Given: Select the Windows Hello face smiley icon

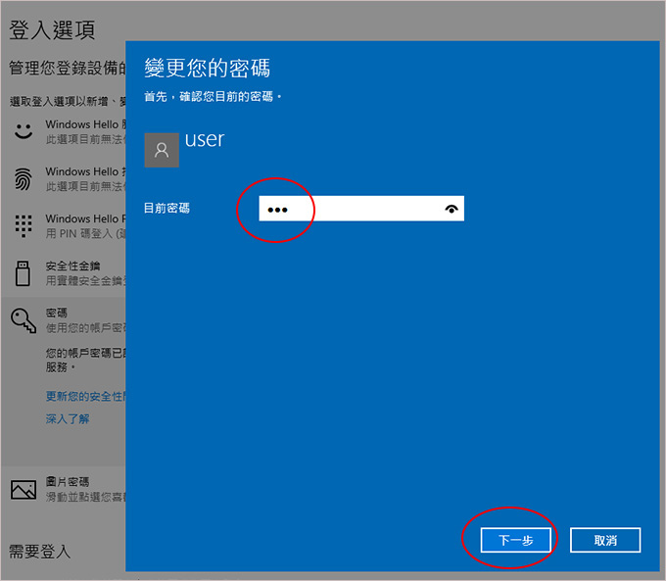Looking at the screenshot, I should 24,131.
